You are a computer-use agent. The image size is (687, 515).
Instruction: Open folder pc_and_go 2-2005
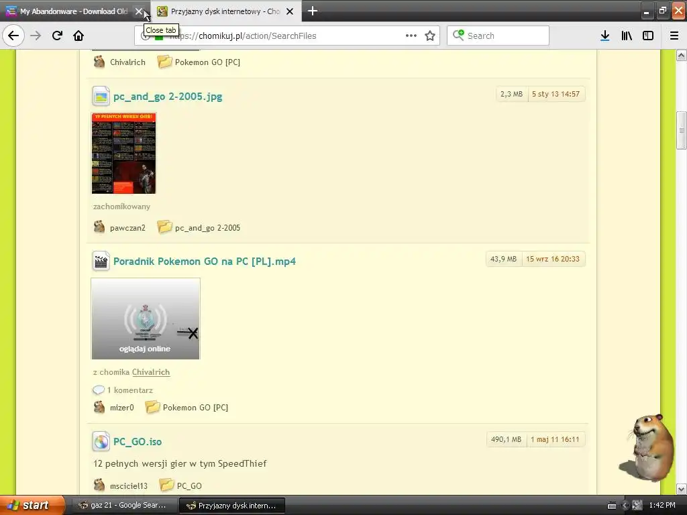(x=207, y=228)
